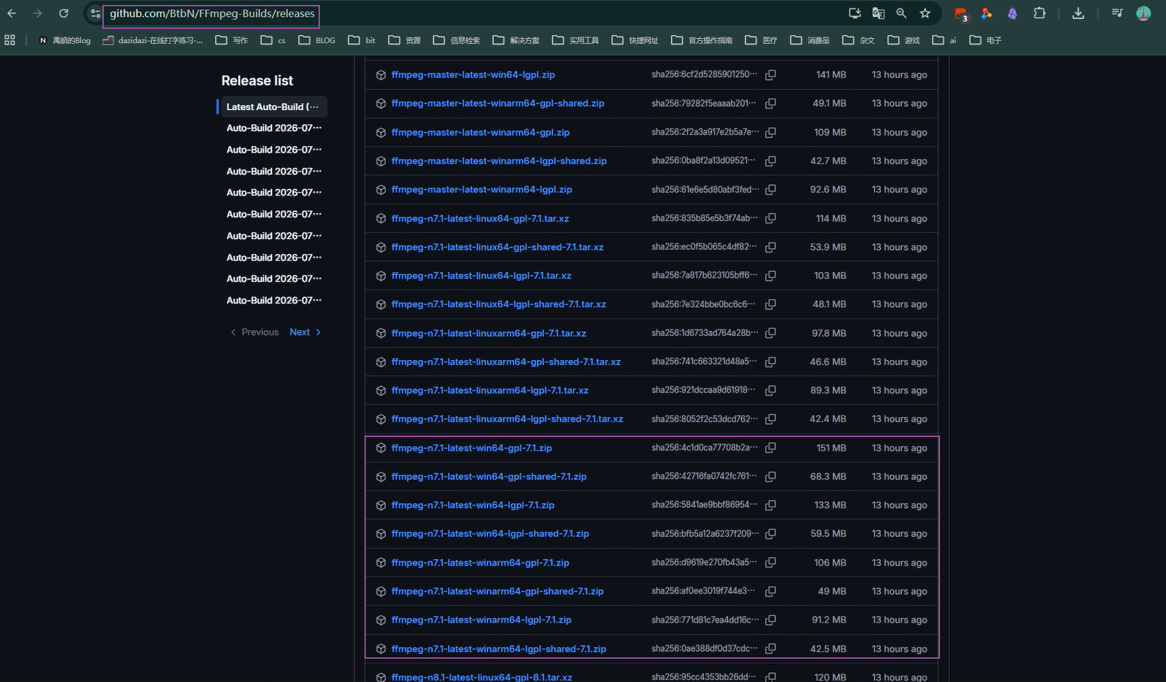This screenshot has width=1166, height=682.
Task: Open the 官方操作指南 bookmarks folder
Action: (702, 40)
